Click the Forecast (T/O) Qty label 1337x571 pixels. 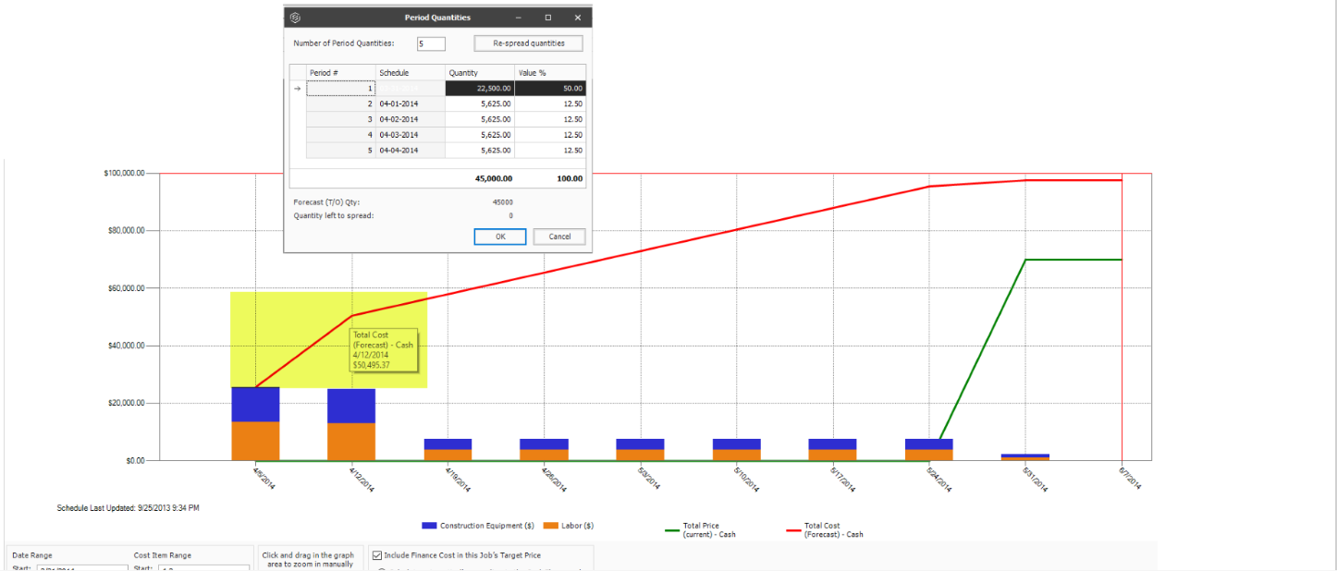click(x=326, y=201)
